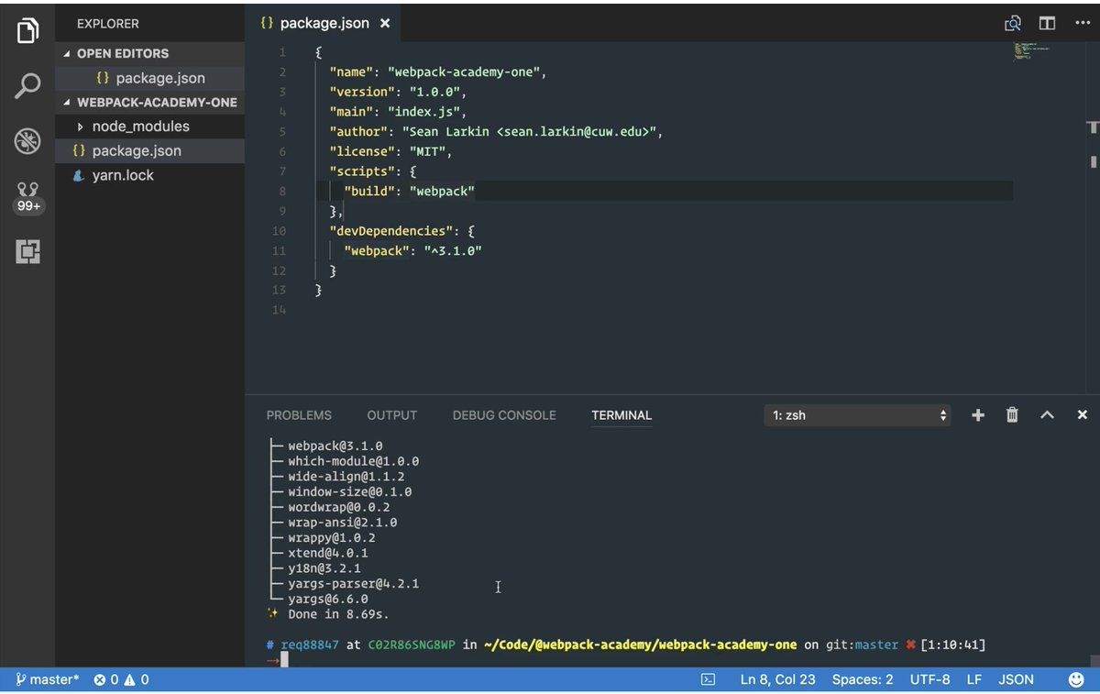Open the Search view icon
The width and height of the screenshot is (1100, 694).
click(x=27, y=86)
